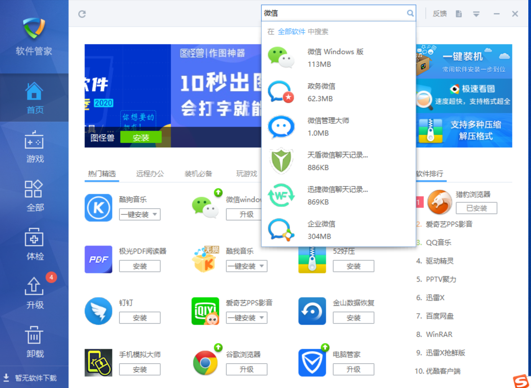Open the 全部 all software section
This screenshot has height=388, width=531.
(x=34, y=196)
